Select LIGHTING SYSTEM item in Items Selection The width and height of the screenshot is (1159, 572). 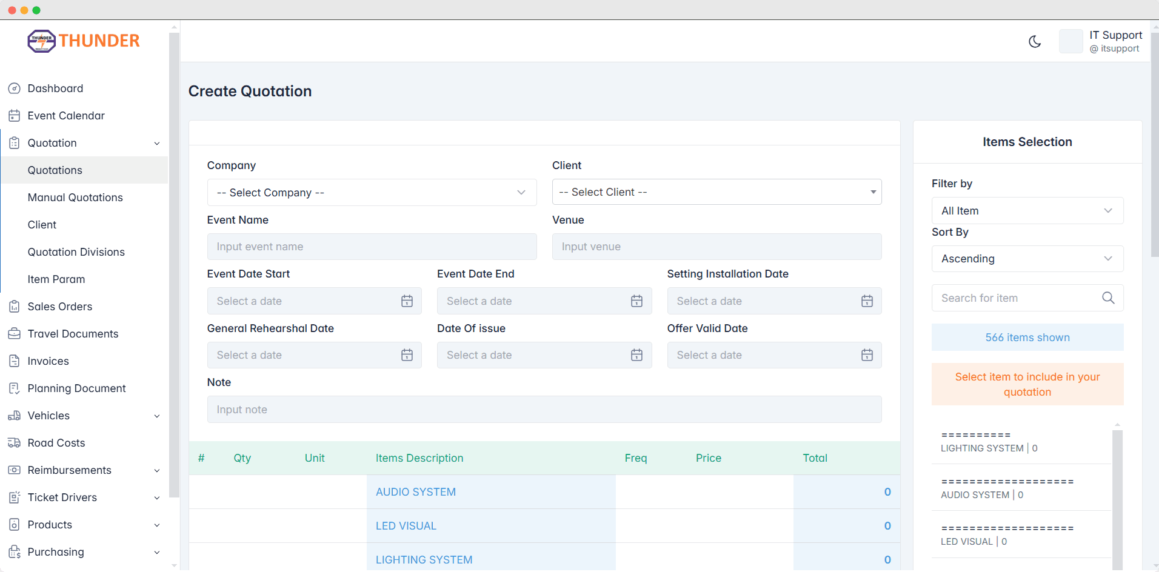1021,442
